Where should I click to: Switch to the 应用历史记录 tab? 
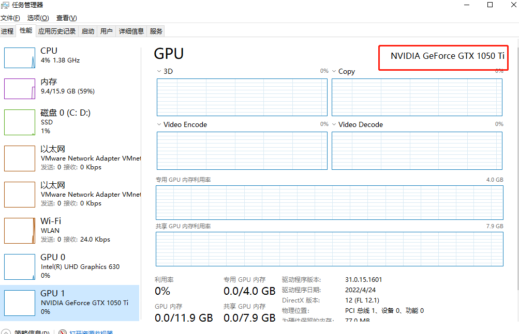57,31
